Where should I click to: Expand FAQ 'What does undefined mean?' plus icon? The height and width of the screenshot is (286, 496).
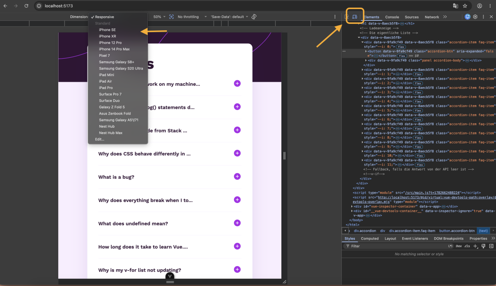point(237,223)
